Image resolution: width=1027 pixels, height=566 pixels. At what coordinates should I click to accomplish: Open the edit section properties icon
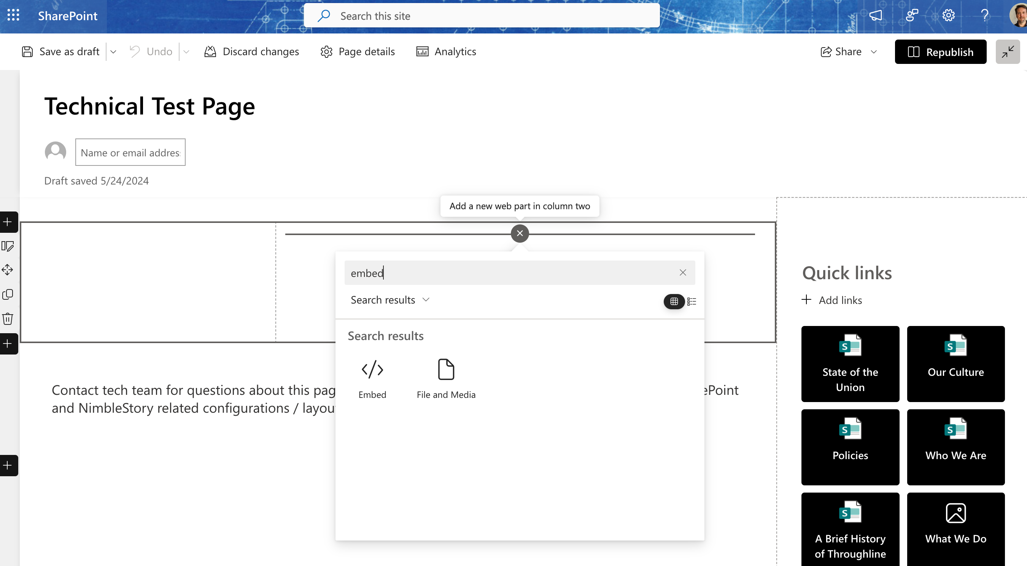(8, 246)
